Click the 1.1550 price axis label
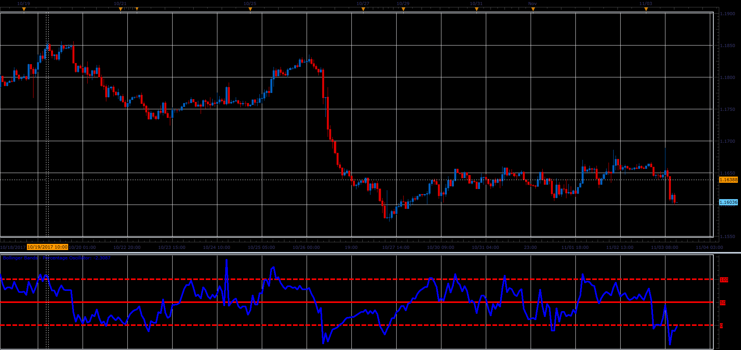741x350 pixels. click(727, 236)
